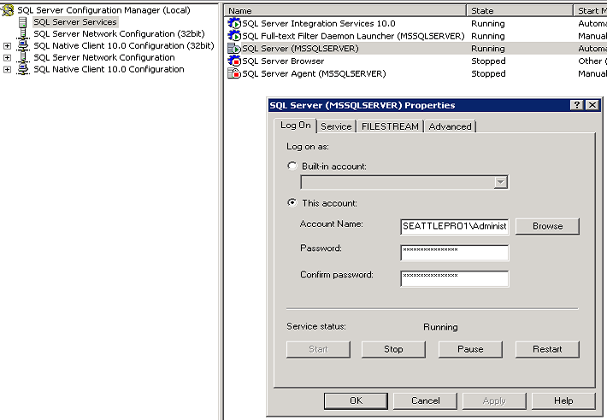Click the Account Name text field
The width and height of the screenshot is (607, 420).
(454, 226)
